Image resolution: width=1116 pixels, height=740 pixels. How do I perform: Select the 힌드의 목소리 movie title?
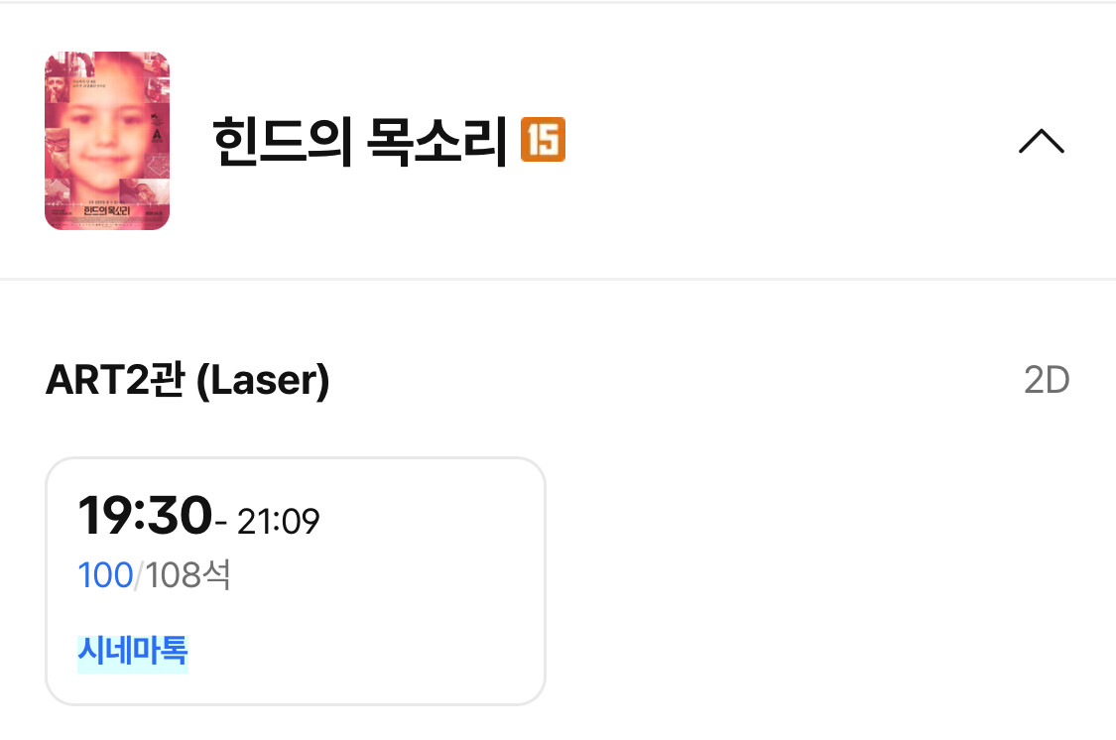[x=361, y=141]
